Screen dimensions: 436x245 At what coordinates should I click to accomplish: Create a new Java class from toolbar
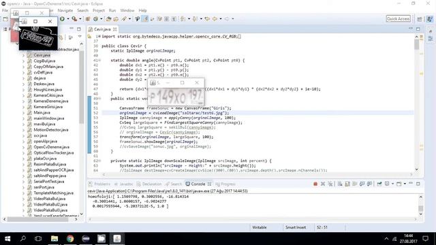point(95,19)
